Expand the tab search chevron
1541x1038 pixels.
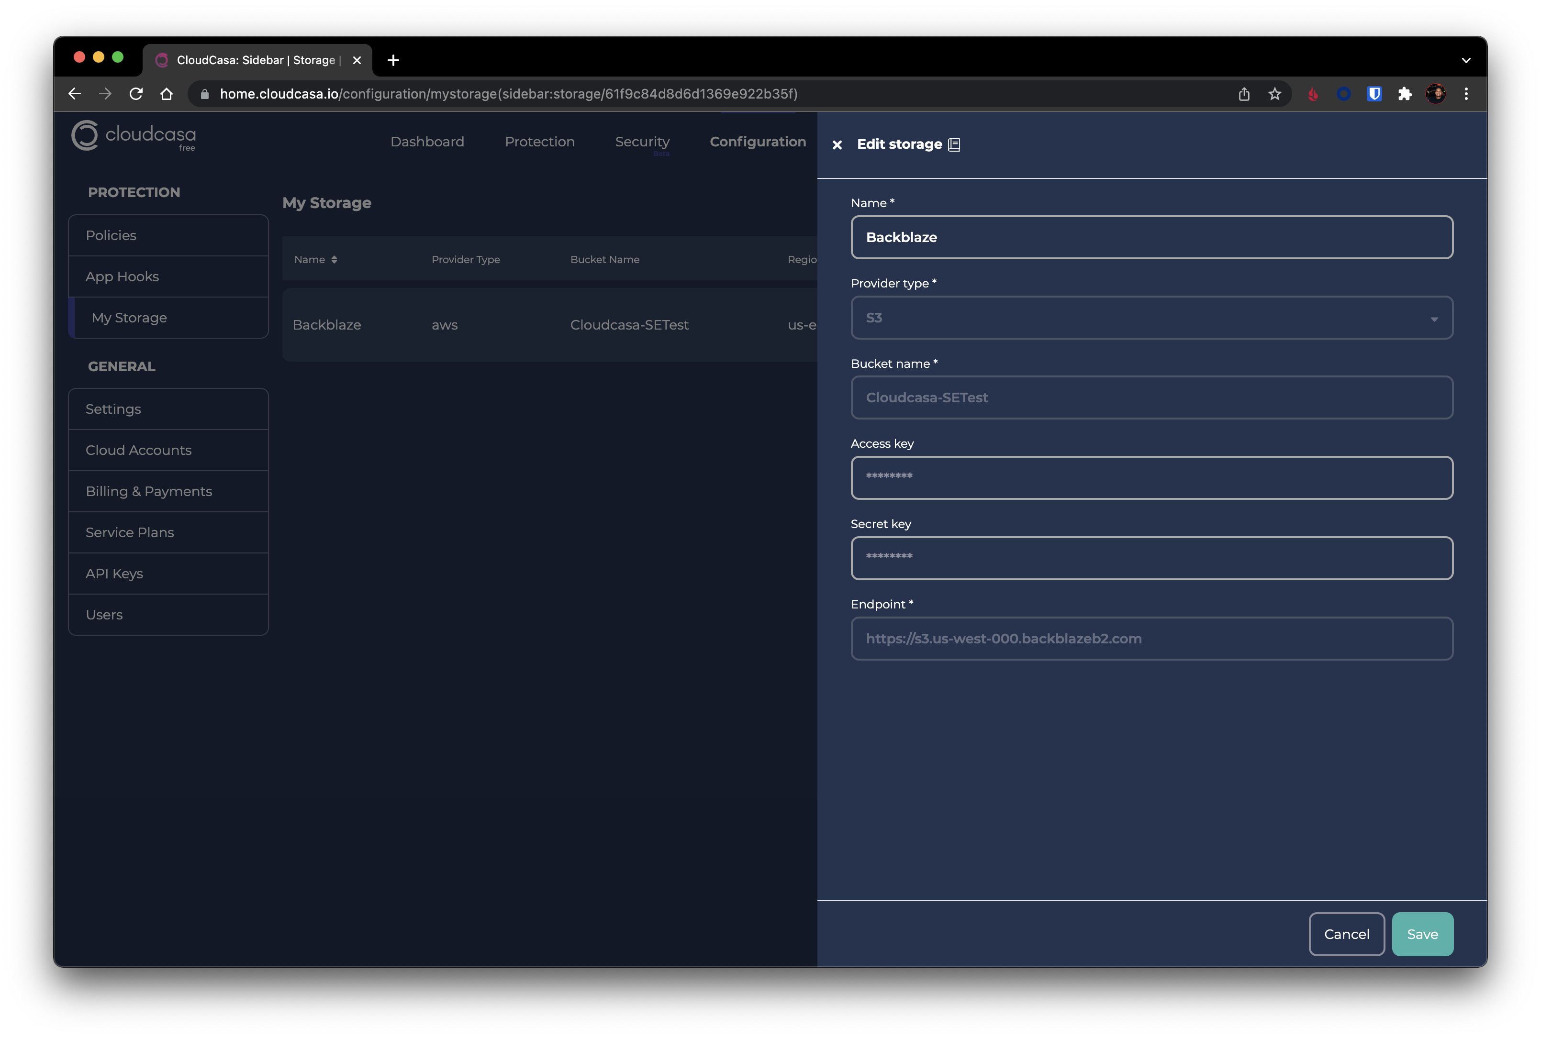tap(1466, 60)
